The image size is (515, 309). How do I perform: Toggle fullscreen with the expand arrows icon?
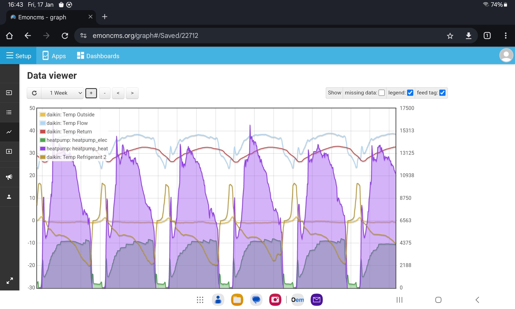coord(10,281)
